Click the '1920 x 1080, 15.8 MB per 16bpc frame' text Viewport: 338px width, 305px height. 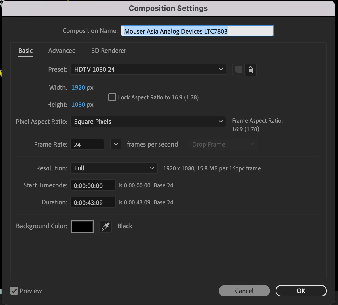(x=212, y=168)
